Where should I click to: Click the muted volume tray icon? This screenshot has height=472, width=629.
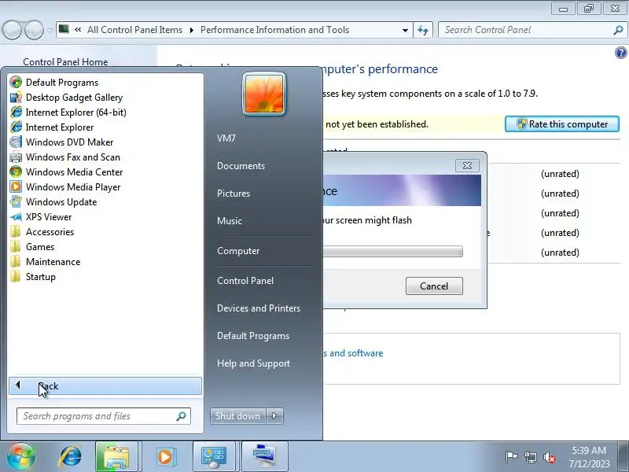549,457
